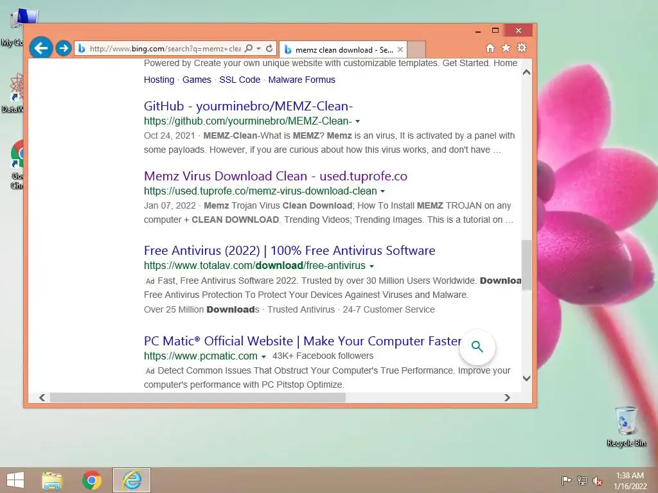Go back with the blue back arrow
658x493 pixels.
40,48
